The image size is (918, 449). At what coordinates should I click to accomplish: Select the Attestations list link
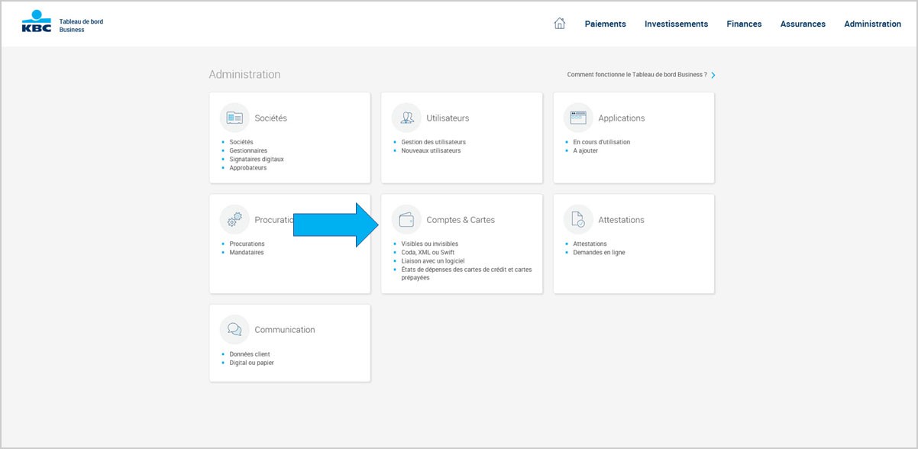click(590, 244)
